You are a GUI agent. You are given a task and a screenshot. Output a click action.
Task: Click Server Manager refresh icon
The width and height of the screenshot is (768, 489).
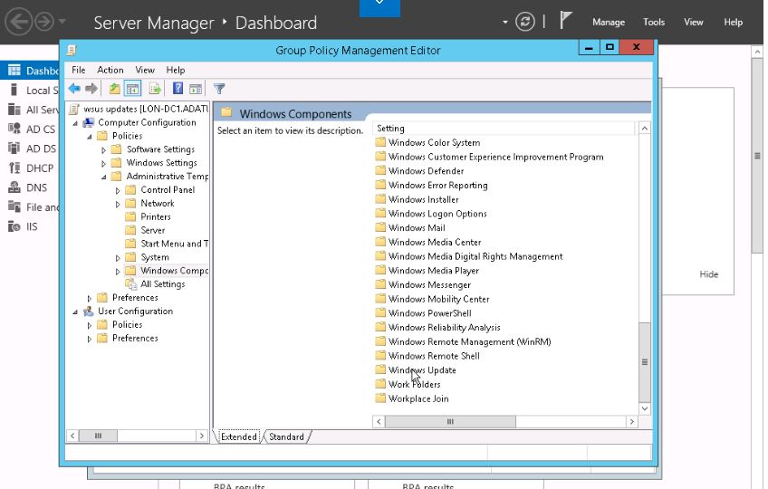coord(524,22)
